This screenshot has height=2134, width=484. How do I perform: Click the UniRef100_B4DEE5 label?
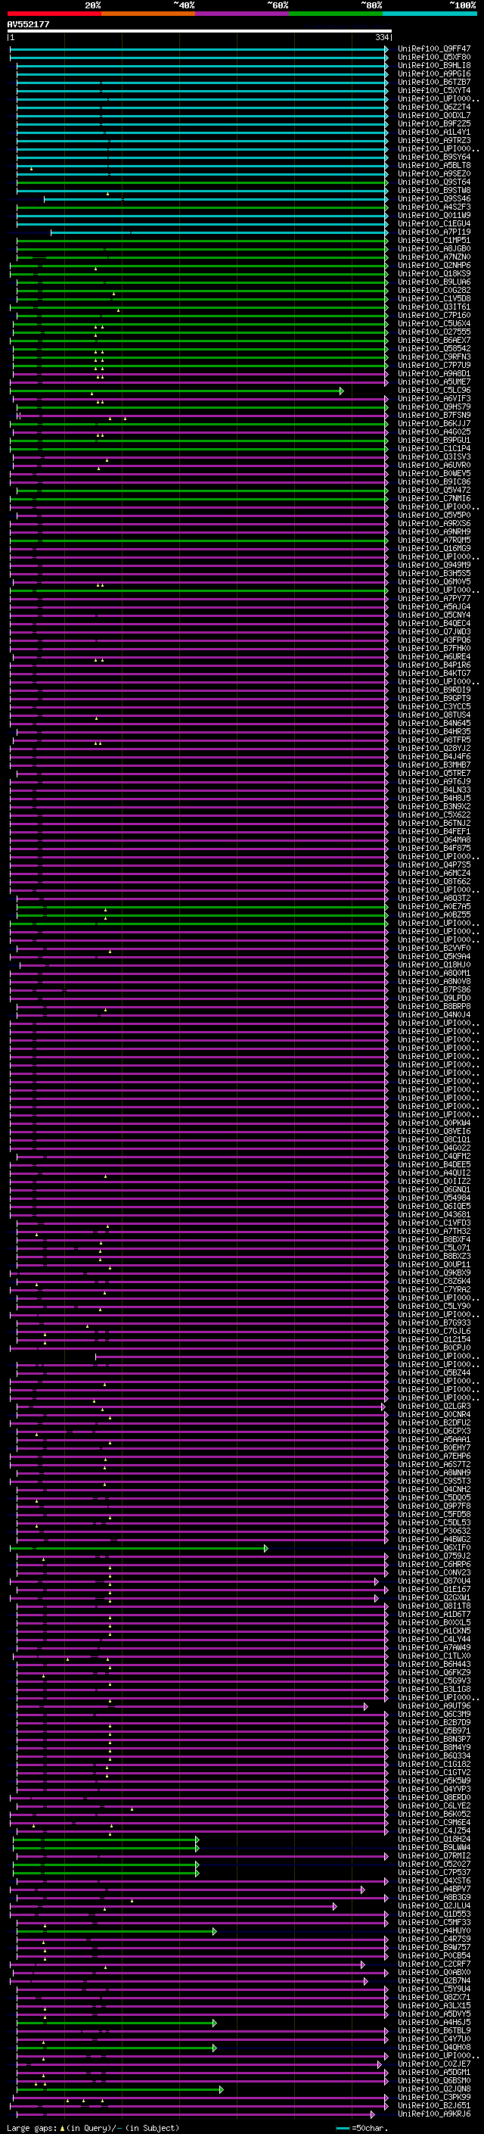(x=434, y=1165)
